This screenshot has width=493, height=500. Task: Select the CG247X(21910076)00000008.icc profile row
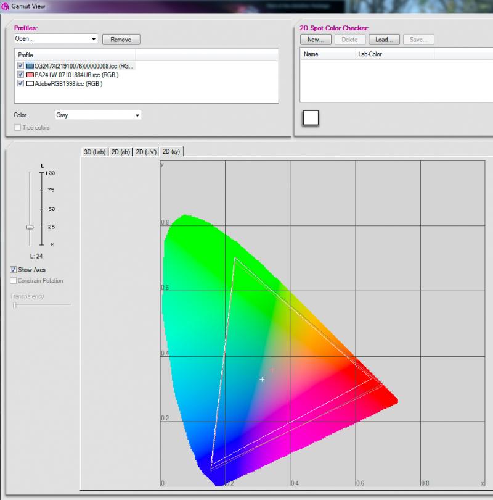coord(76,66)
